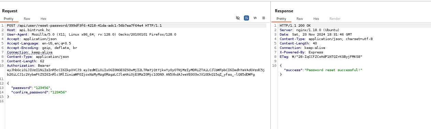Screen dimensions: 431x129
Task: Switch to the Request Hex tab
Action: (43, 19)
